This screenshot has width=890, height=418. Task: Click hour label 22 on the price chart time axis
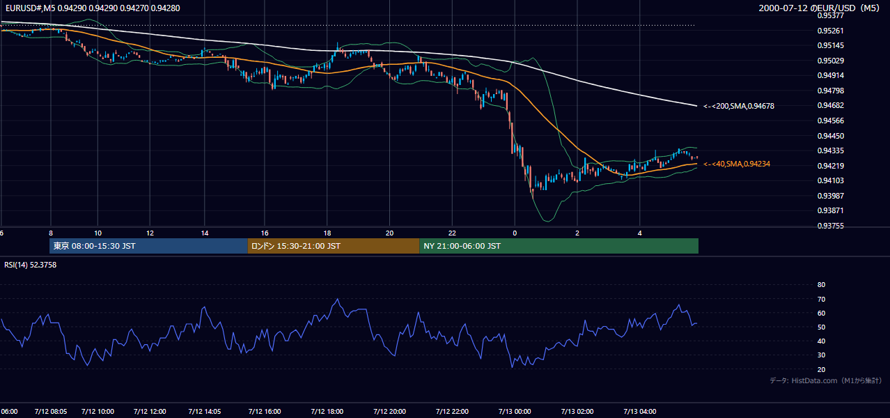(x=453, y=233)
